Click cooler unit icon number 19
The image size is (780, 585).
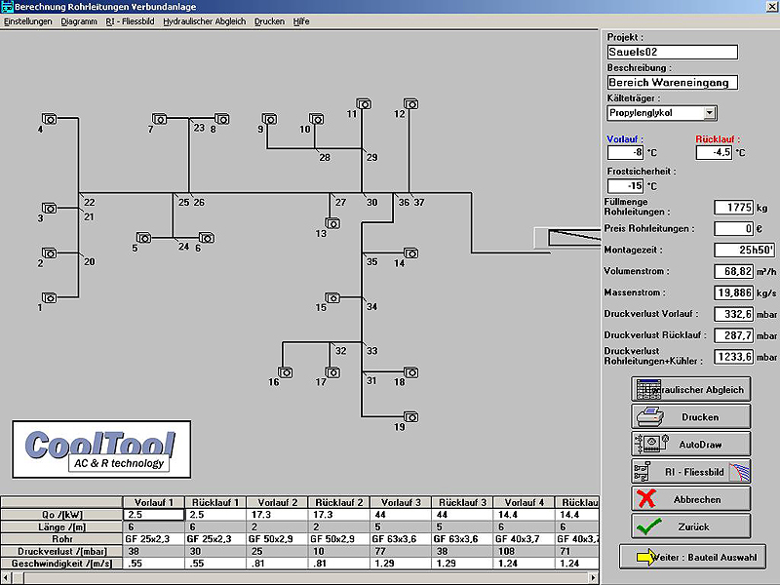point(411,417)
